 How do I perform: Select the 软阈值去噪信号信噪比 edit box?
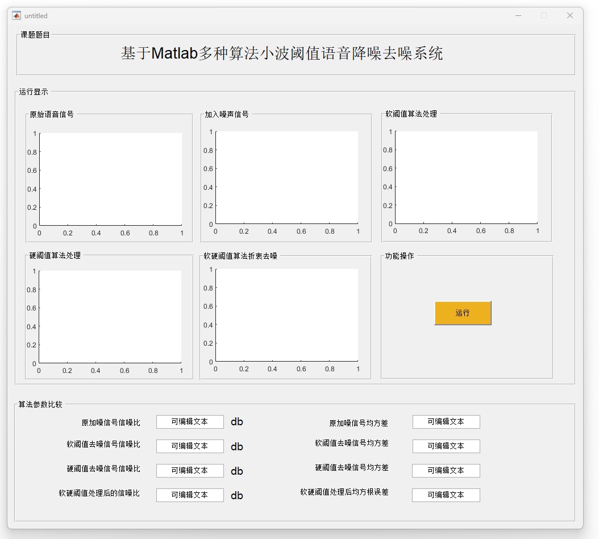[x=190, y=446]
